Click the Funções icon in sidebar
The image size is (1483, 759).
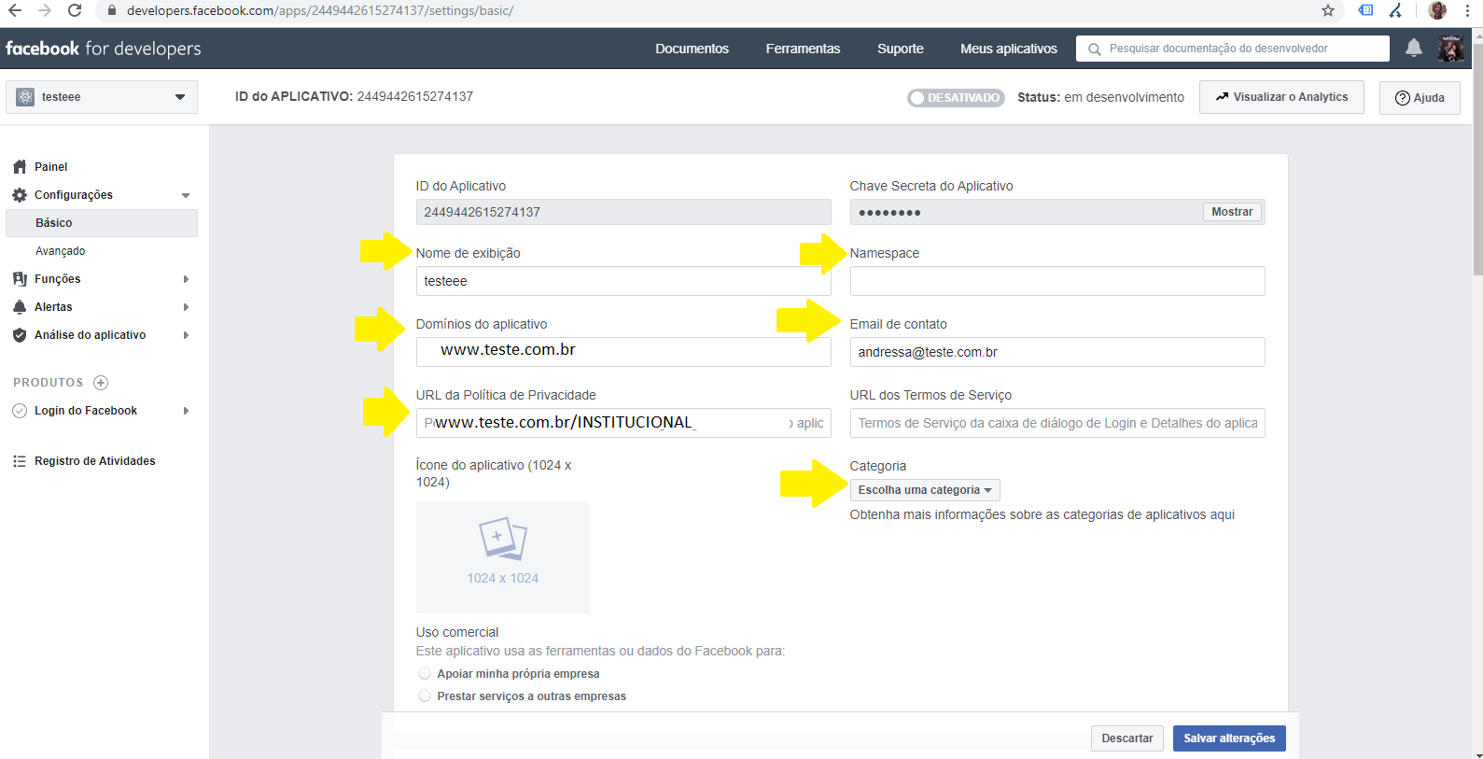[20, 278]
